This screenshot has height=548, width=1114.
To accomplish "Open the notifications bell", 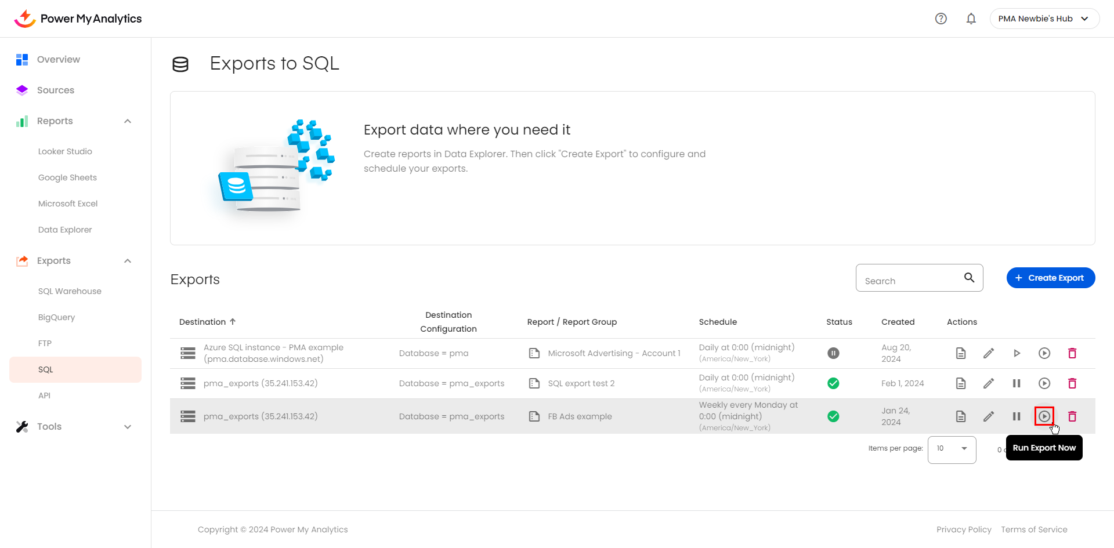I will 971,19.
